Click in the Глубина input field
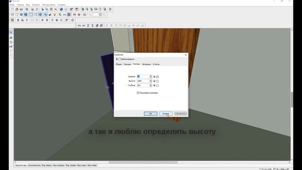This screenshot has height=170, width=302. click(143, 85)
